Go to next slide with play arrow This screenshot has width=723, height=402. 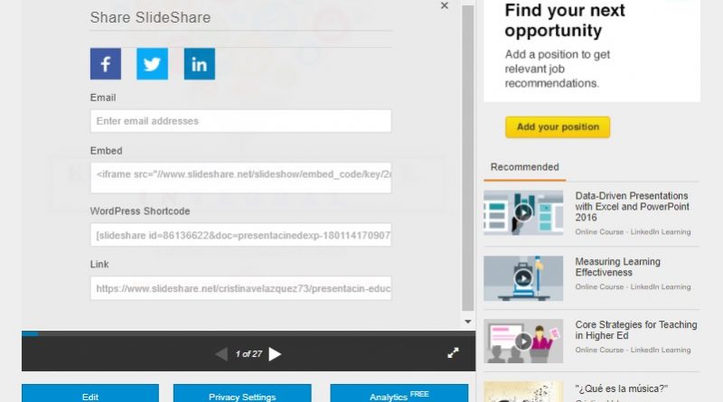pos(275,354)
